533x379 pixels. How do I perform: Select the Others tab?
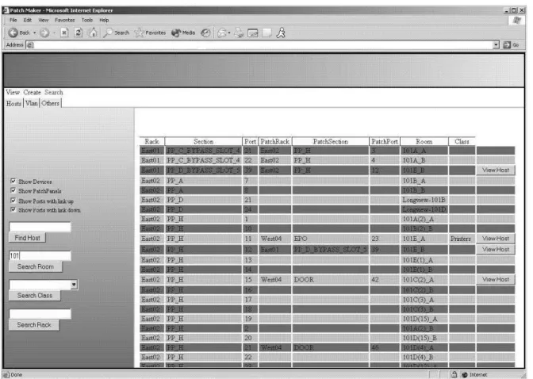coord(50,103)
